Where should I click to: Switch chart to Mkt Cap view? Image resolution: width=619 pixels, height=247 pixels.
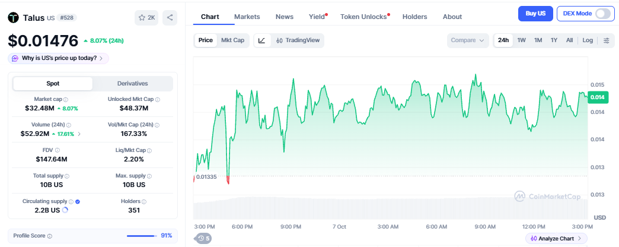coord(232,40)
